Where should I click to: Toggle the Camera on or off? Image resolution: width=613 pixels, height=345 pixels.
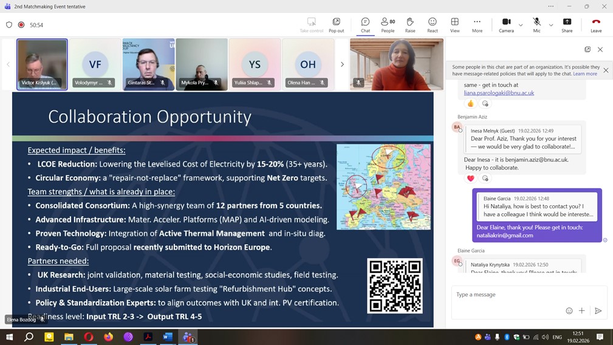(x=506, y=25)
